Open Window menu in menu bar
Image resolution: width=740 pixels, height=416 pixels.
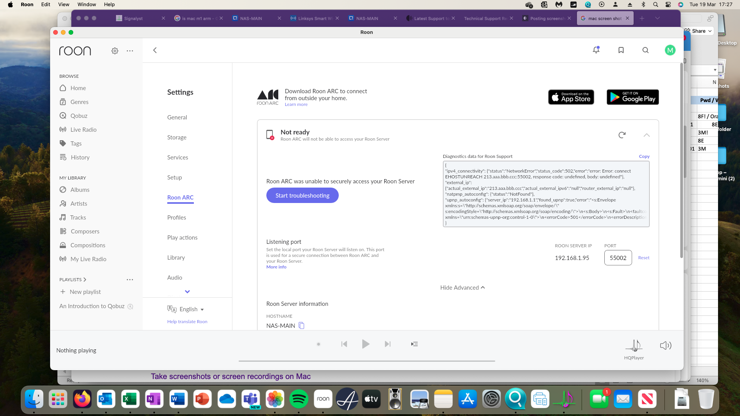[87, 5]
